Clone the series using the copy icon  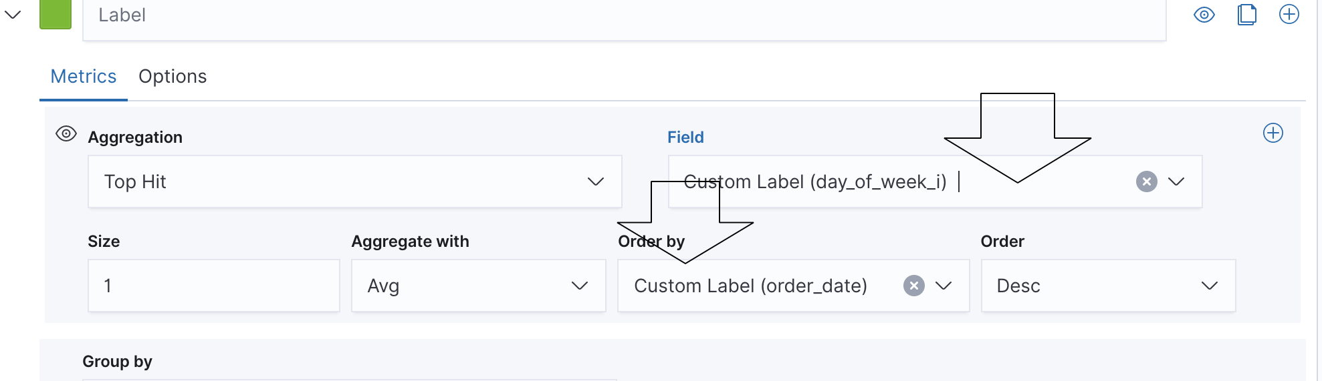[1247, 15]
